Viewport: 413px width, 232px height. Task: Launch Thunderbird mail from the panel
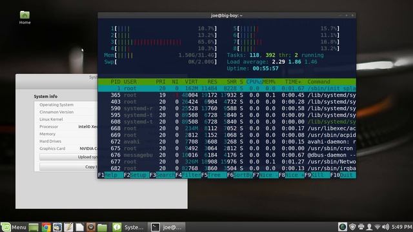point(57,227)
